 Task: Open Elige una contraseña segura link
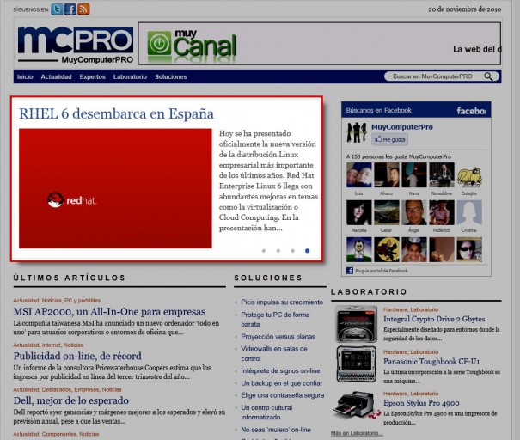pyautogui.click(x=283, y=395)
